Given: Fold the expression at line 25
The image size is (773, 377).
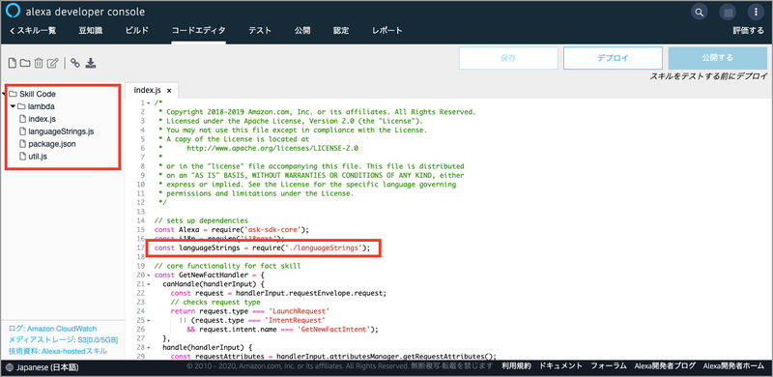Looking at the screenshot, I should pyautogui.click(x=150, y=320).
